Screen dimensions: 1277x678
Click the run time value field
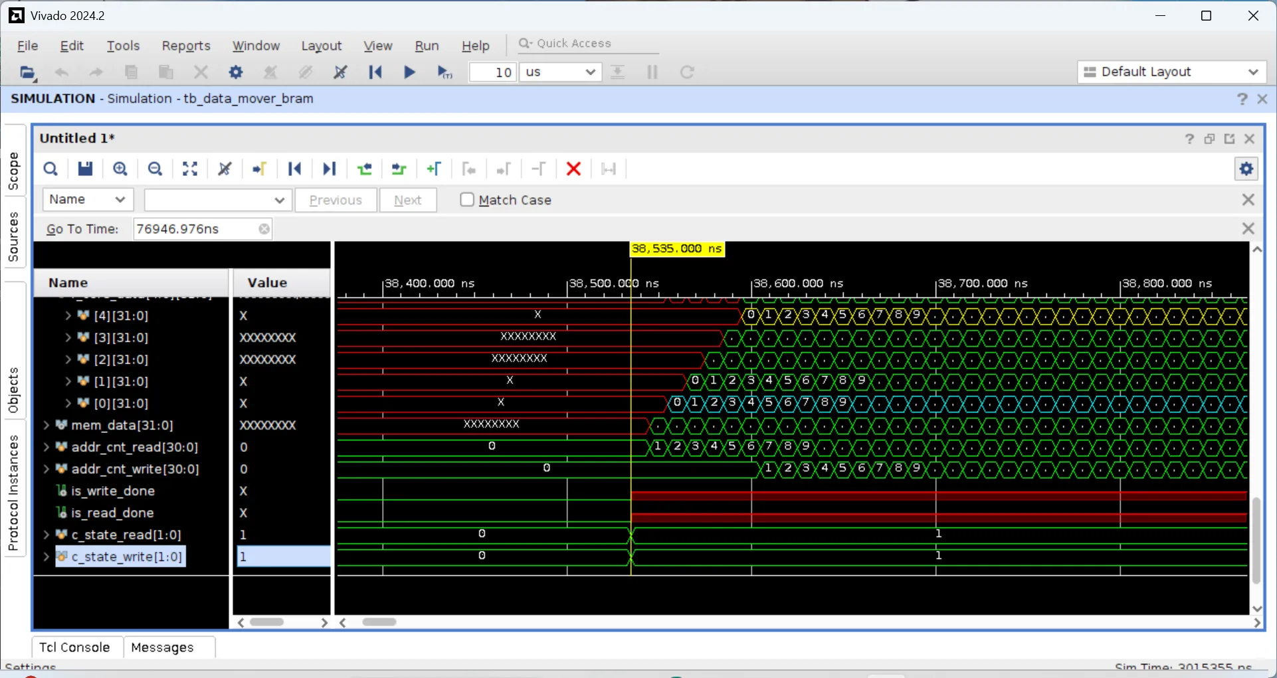point(493,72)
